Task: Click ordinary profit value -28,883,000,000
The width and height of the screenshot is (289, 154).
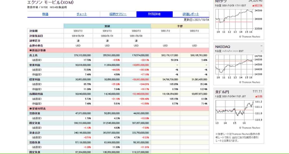Action: (141, 80)
